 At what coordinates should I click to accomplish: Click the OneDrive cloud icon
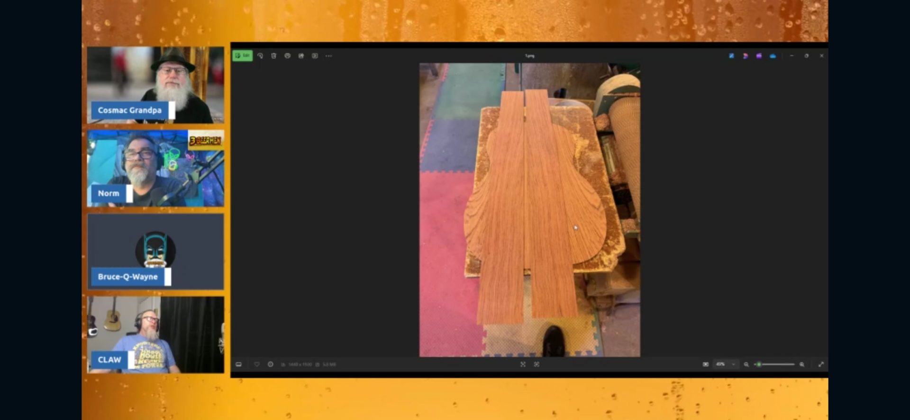[773, 56]
